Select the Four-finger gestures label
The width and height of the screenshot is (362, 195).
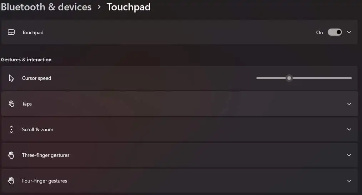[44, 181]
